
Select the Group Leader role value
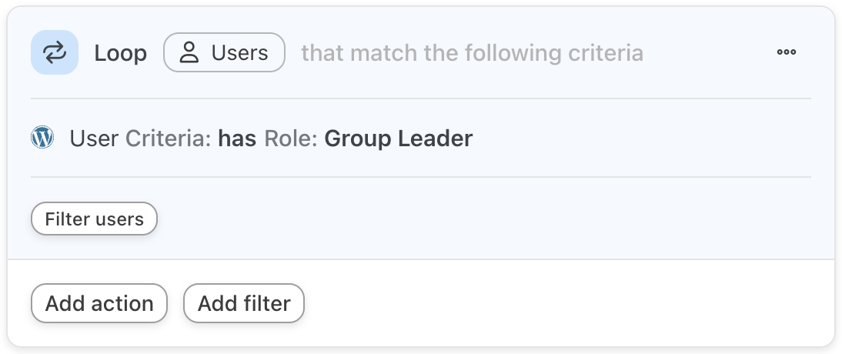tap(399, 139)
